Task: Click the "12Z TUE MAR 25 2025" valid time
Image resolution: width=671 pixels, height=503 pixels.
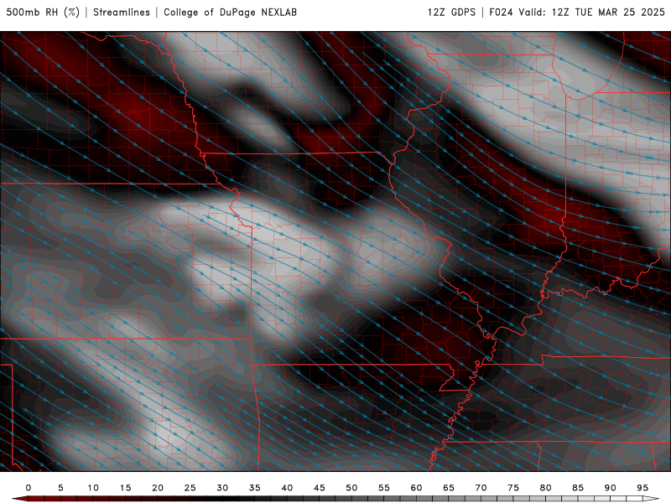Action: coord(608,12)
